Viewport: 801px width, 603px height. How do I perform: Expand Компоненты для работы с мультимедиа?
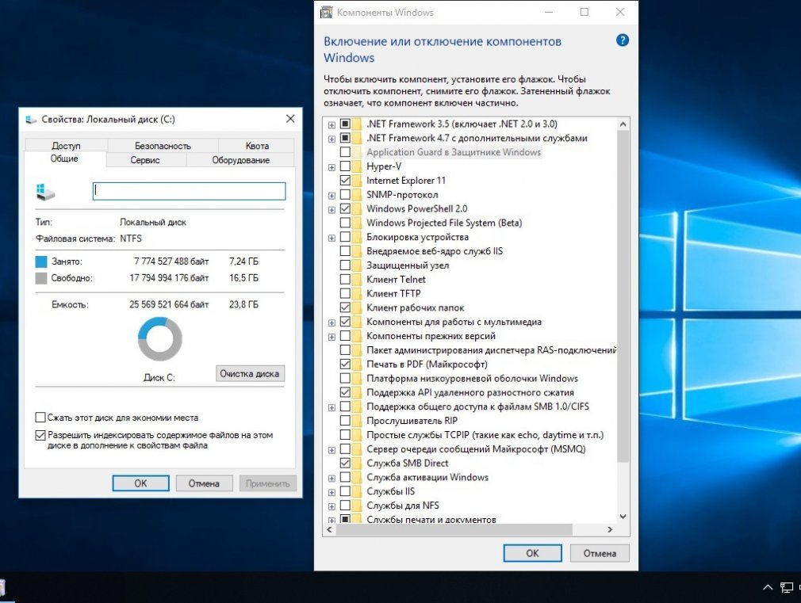(x=332, y=322)
